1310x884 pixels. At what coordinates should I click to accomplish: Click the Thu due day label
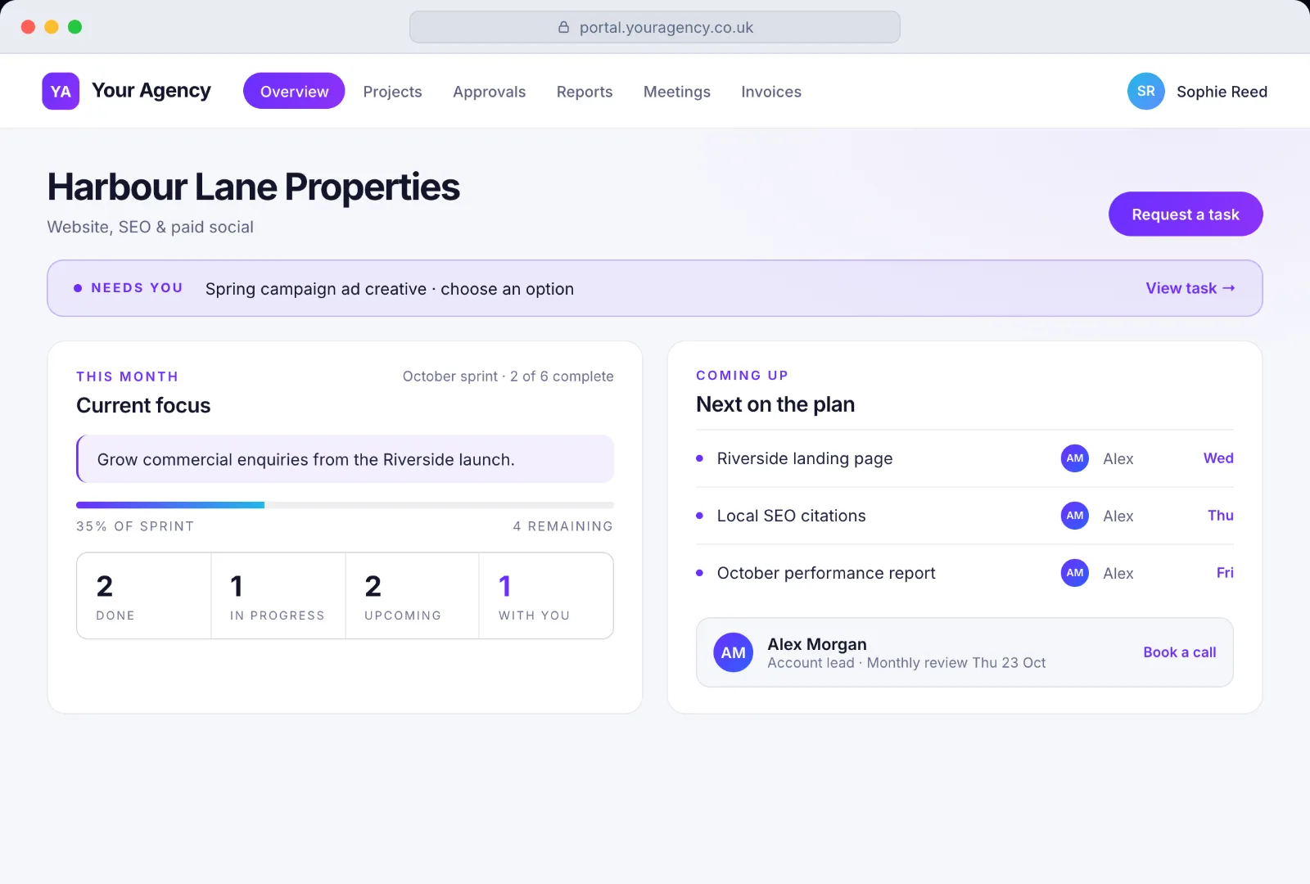[x=1221, y=516]
